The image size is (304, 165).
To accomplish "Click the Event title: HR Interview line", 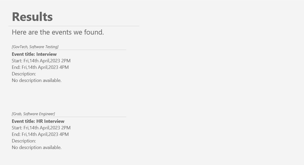I will (x=38, y=121).
